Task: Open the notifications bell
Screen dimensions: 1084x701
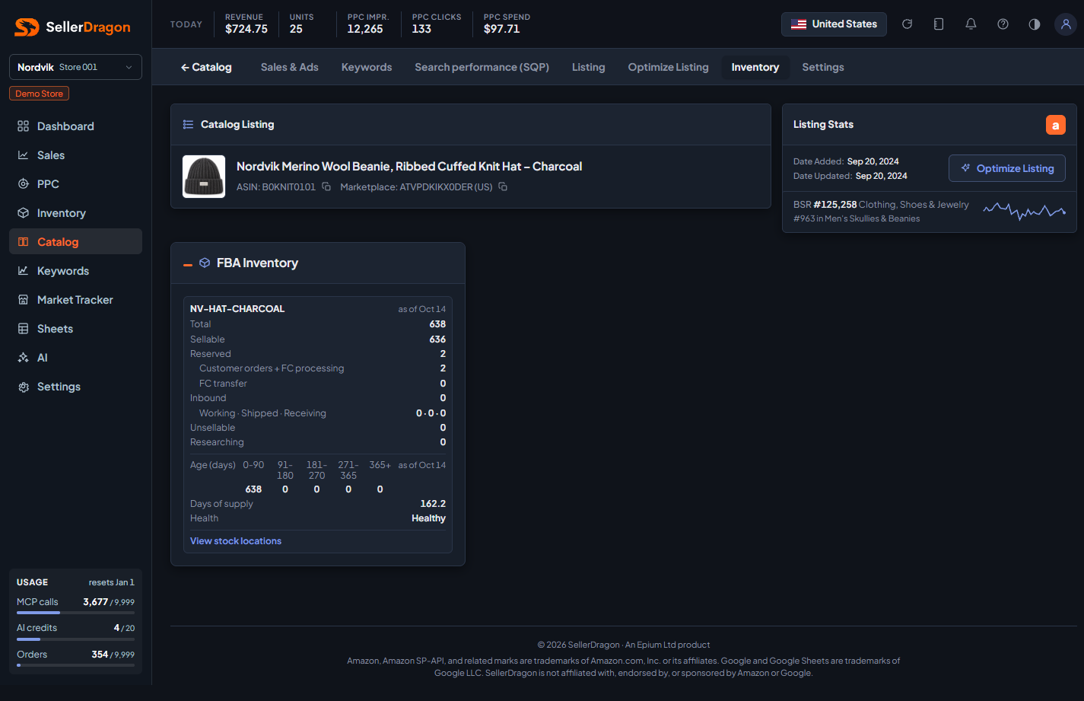Action: [x=971, y=24]
